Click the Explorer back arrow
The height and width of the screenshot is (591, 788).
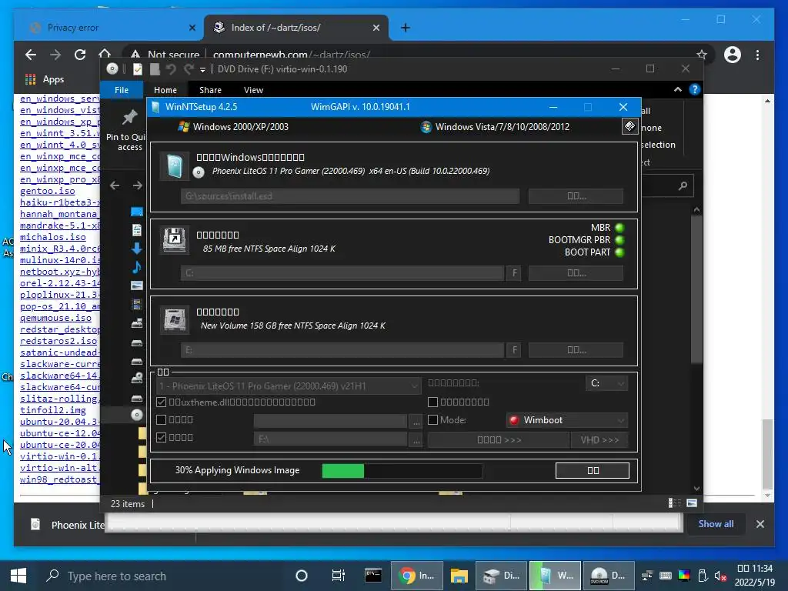tap(115, 185)
